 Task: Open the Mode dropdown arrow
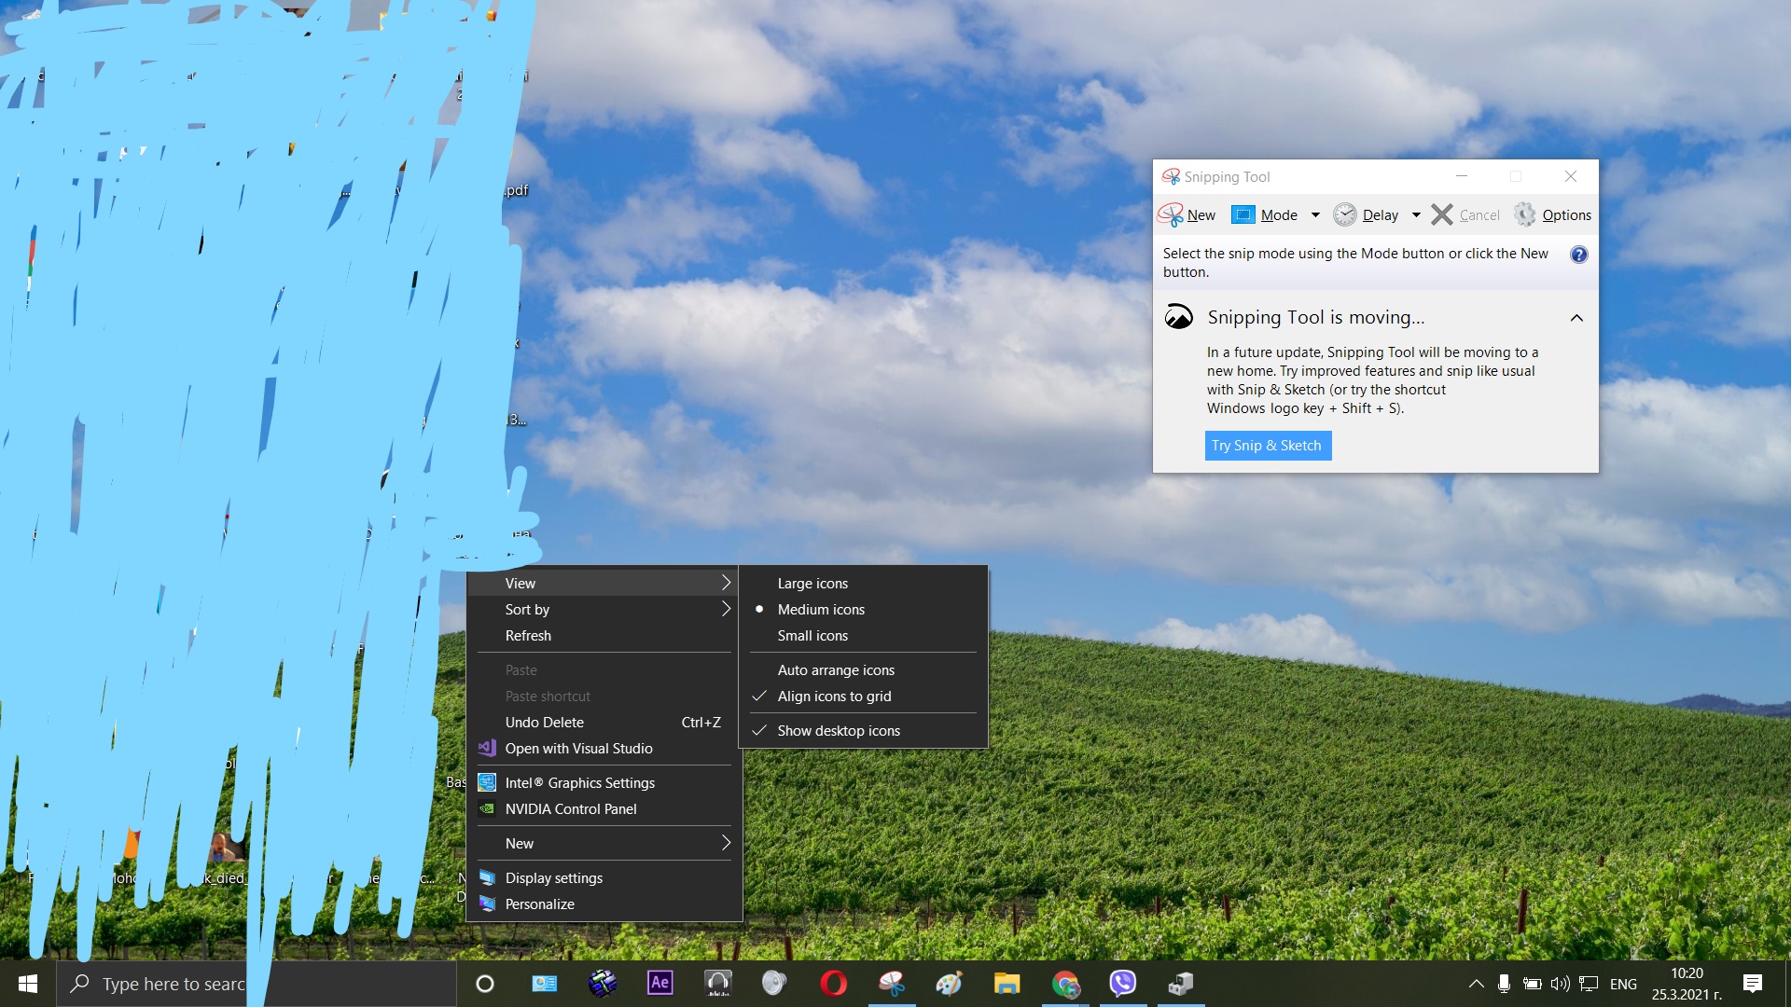[1314, 214]
